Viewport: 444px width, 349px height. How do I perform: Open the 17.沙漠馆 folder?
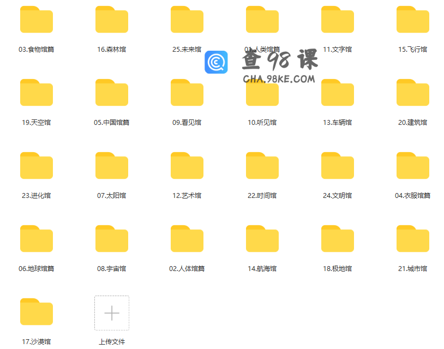click(36, 312)
